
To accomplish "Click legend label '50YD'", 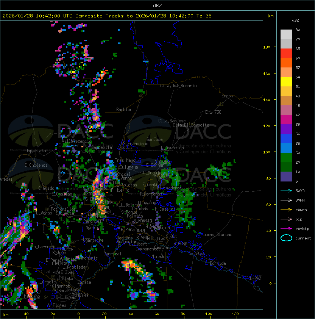I will click(x=300, y=191).
